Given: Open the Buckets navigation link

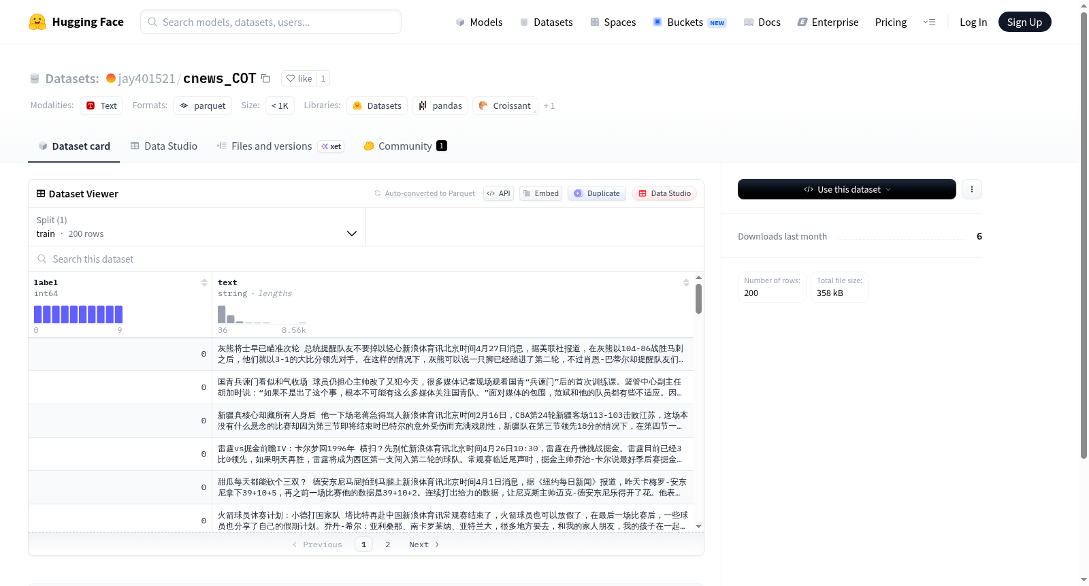Looking at the screenshot, I should (x=689, y=22).
